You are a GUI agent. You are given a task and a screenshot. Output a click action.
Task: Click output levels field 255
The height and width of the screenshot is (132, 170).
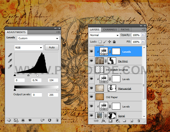(x=53, y=95)
